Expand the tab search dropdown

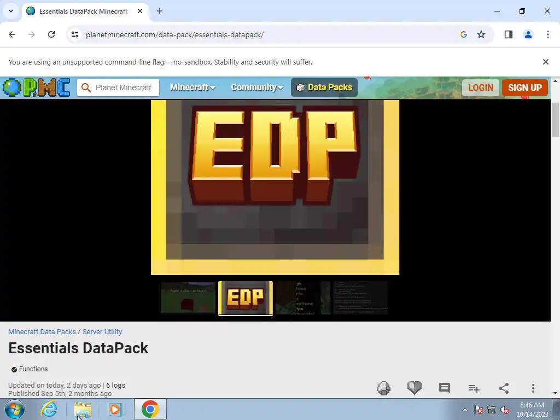(11, 11)
